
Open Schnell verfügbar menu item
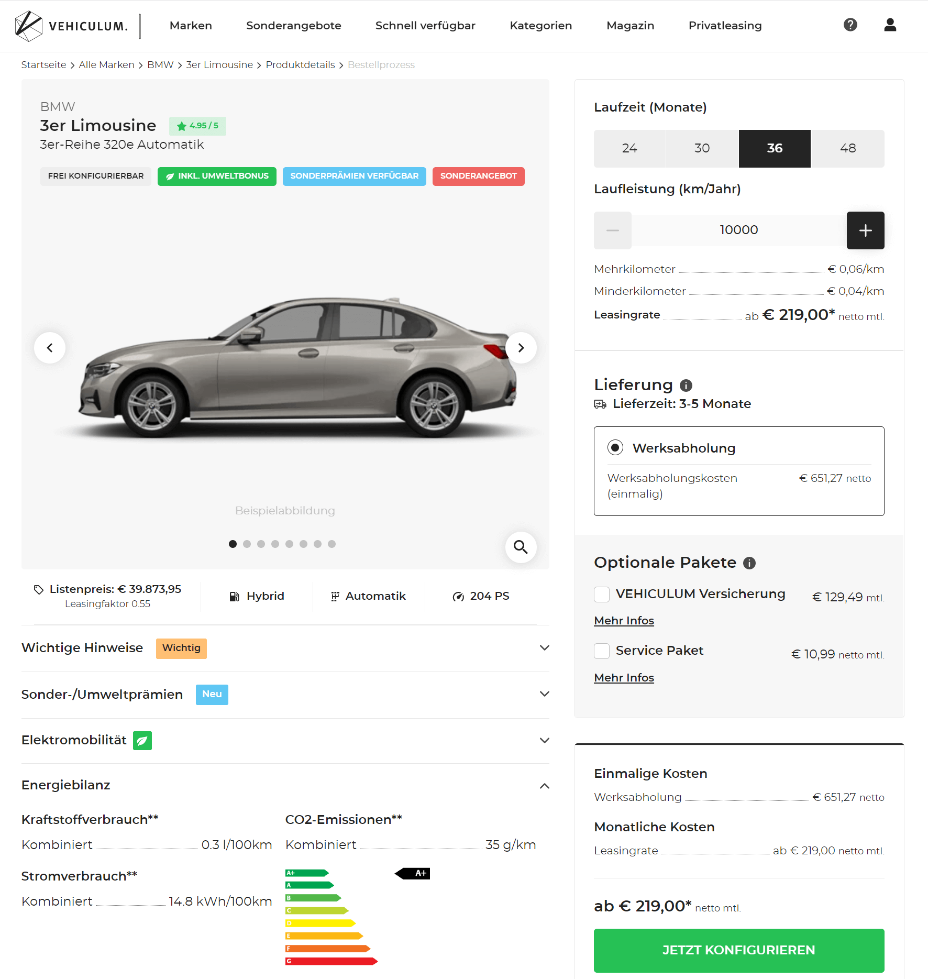click(x=425, y=26)
